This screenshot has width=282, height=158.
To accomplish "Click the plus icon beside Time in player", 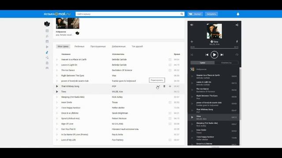I will (x=192, y=42).
